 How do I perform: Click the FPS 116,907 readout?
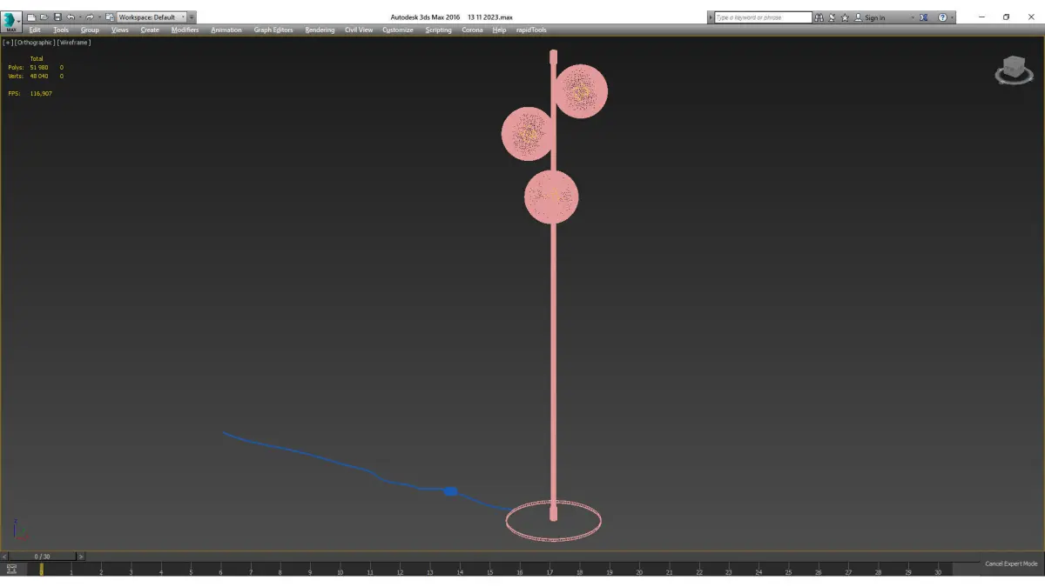30,93
